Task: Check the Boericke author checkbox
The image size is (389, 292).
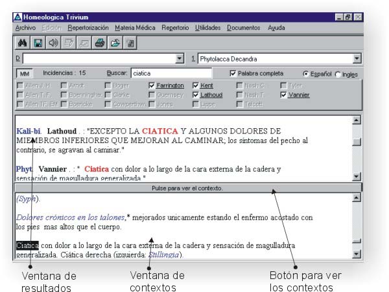Action: [x=64, y=104]
